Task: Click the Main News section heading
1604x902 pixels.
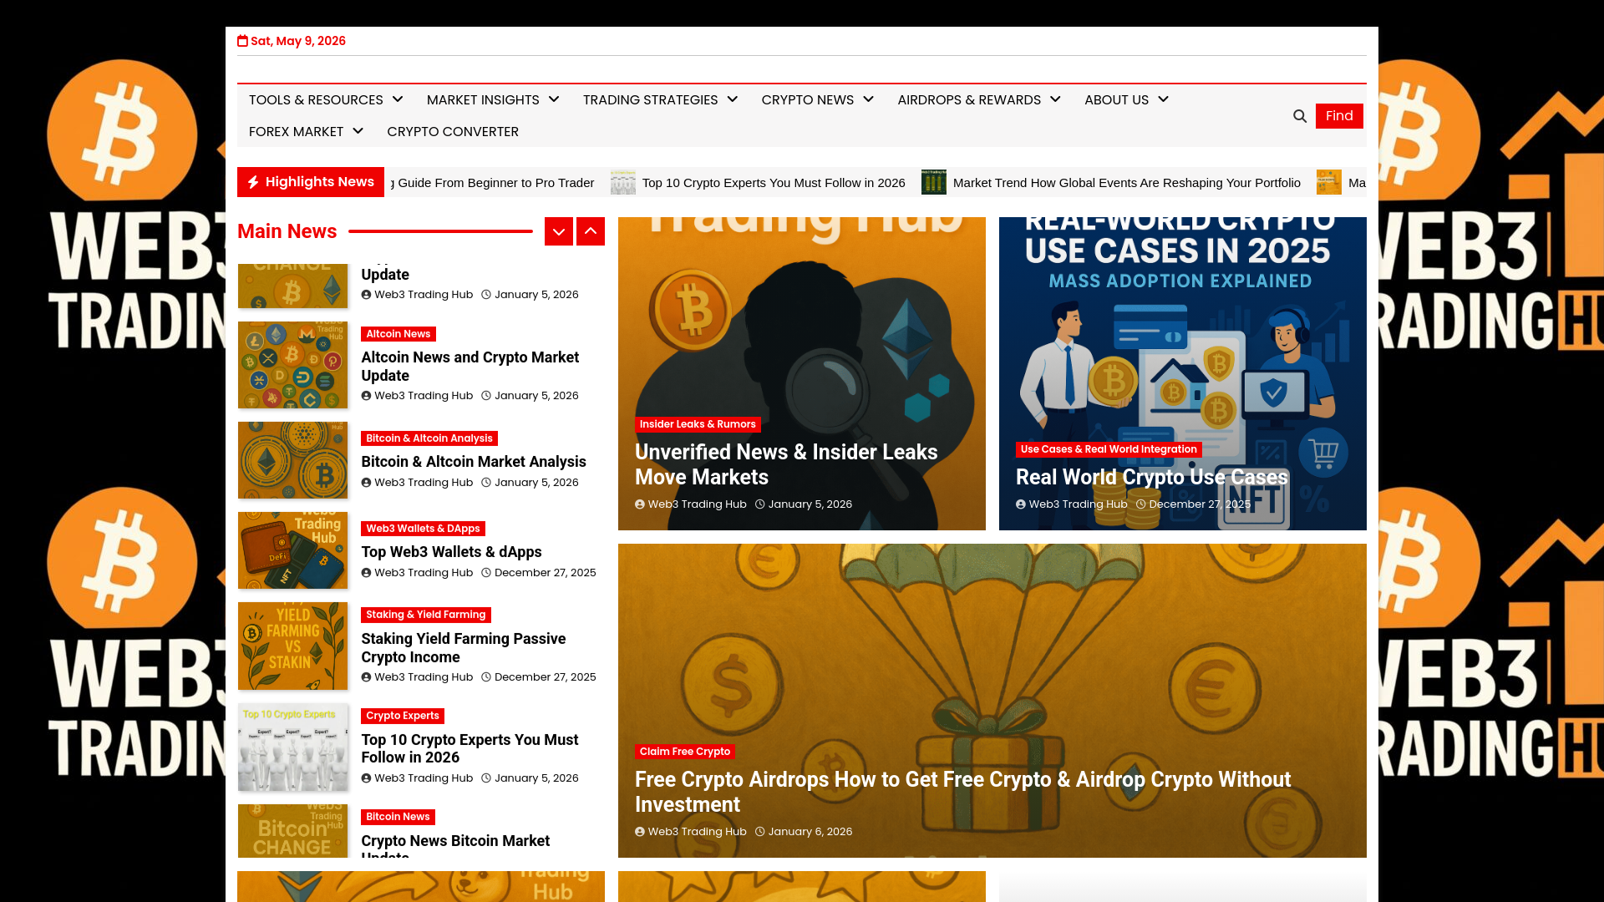Action: [287, 231]
